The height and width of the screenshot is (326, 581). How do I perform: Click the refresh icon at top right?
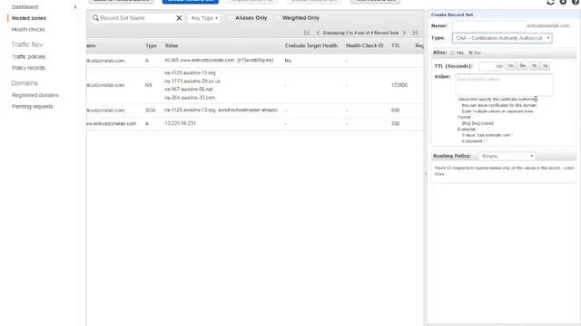pos(550,2)
